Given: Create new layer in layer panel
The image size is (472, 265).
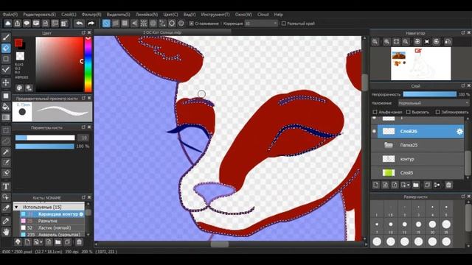Looking at the screenshot, I should coord(376,185).
